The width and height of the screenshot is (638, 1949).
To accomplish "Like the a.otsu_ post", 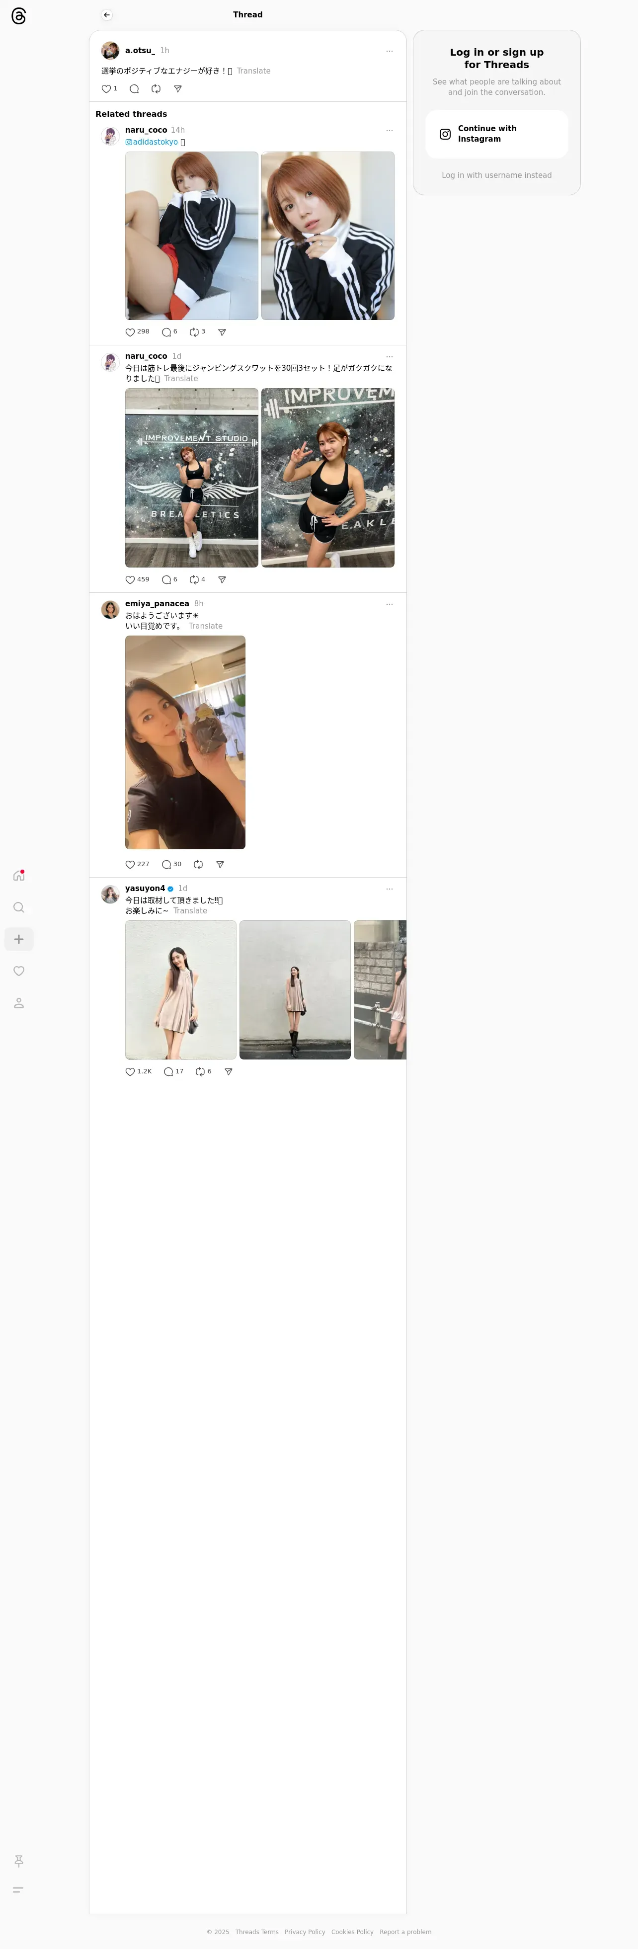I will click(x=106, y=89).
